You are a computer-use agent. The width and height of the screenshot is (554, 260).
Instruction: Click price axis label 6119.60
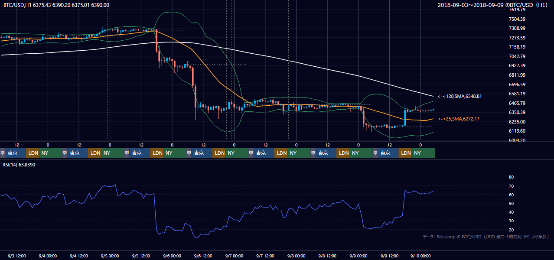pyautogui.click(x=517, y=131)
